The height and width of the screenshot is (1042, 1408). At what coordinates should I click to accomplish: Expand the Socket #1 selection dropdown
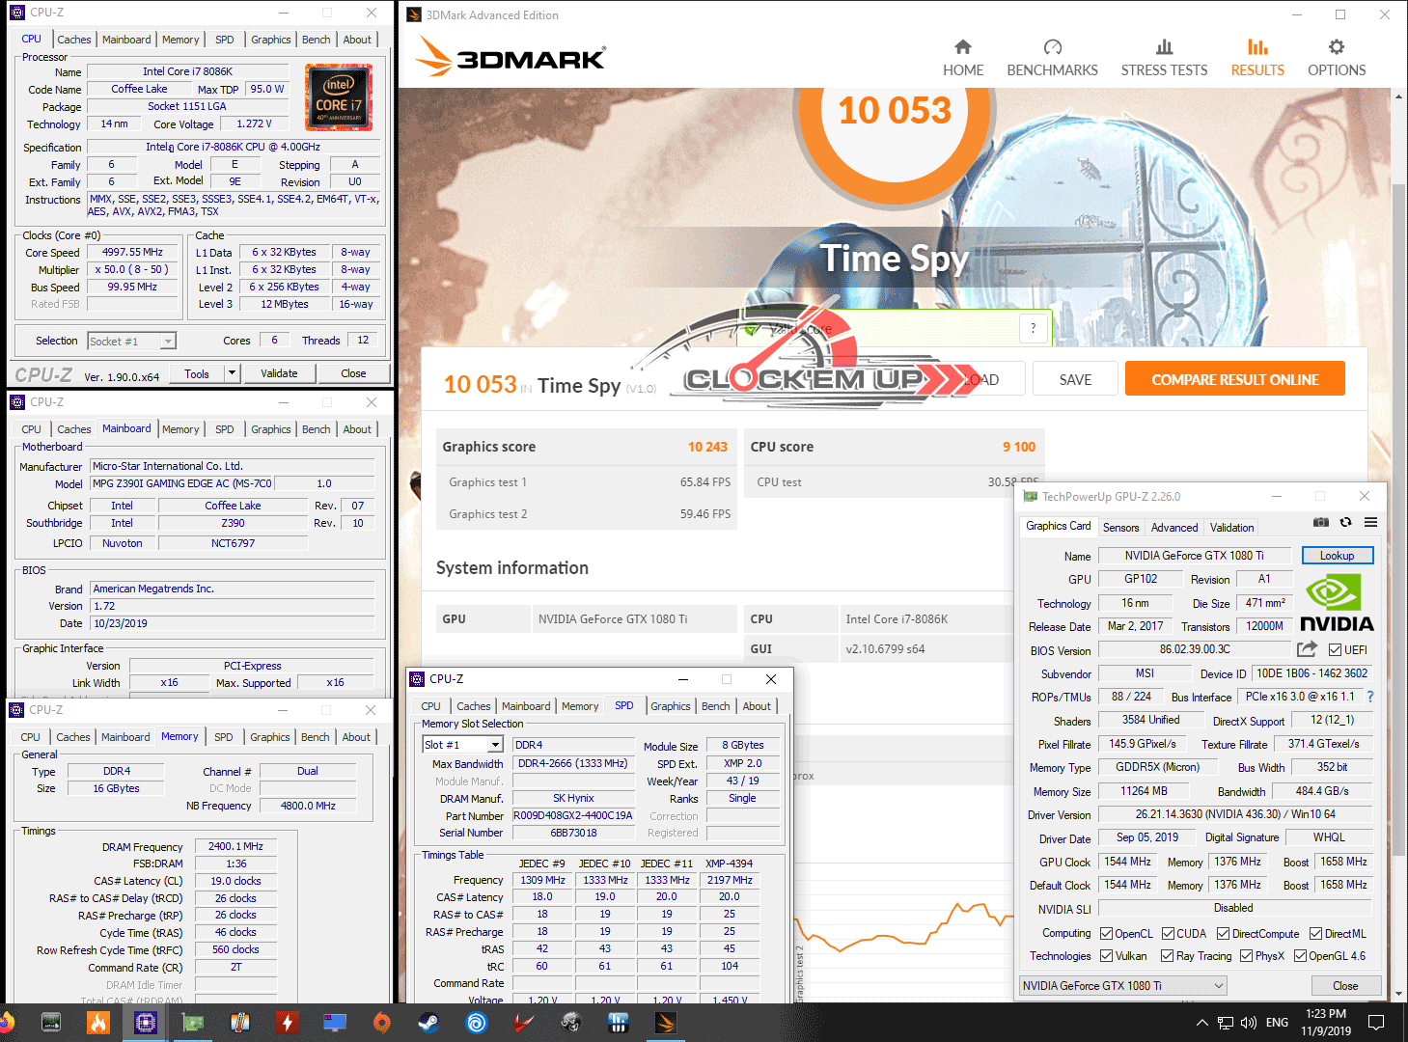tap(168, 342)
